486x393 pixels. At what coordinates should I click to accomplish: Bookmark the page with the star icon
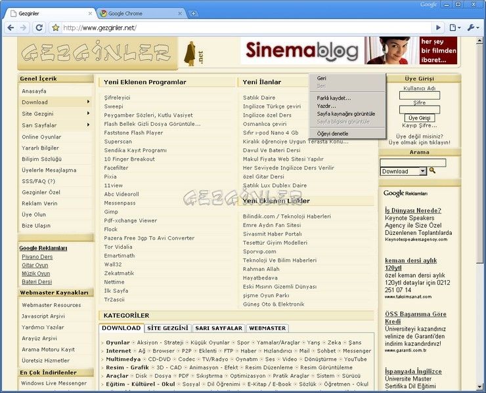coord(55,28)
